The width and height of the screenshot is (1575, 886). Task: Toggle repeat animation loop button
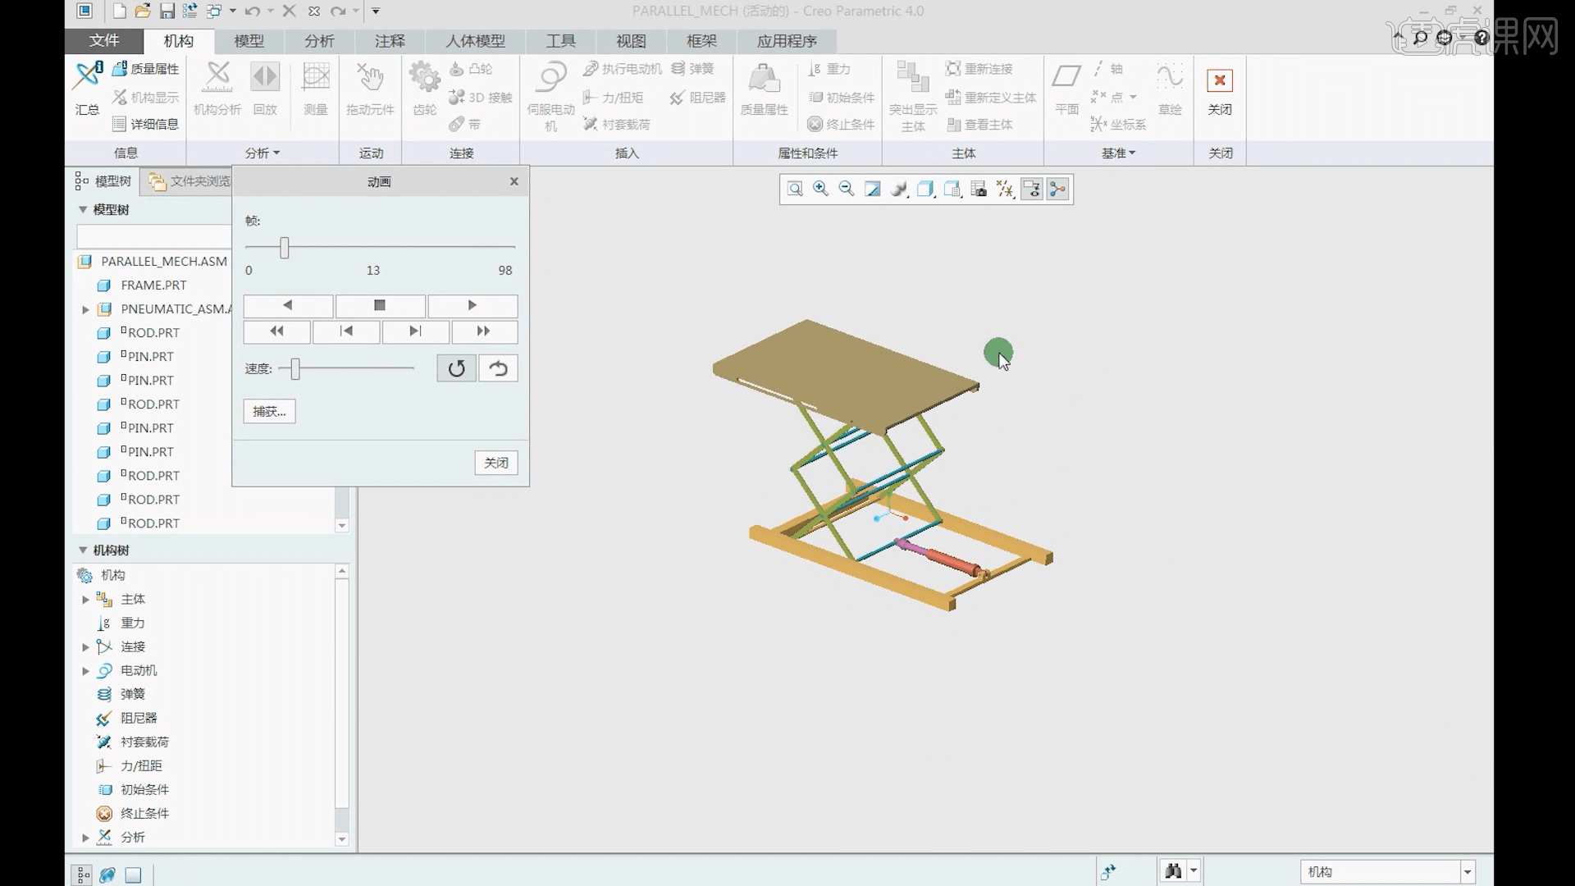click(x=456, y=368)
